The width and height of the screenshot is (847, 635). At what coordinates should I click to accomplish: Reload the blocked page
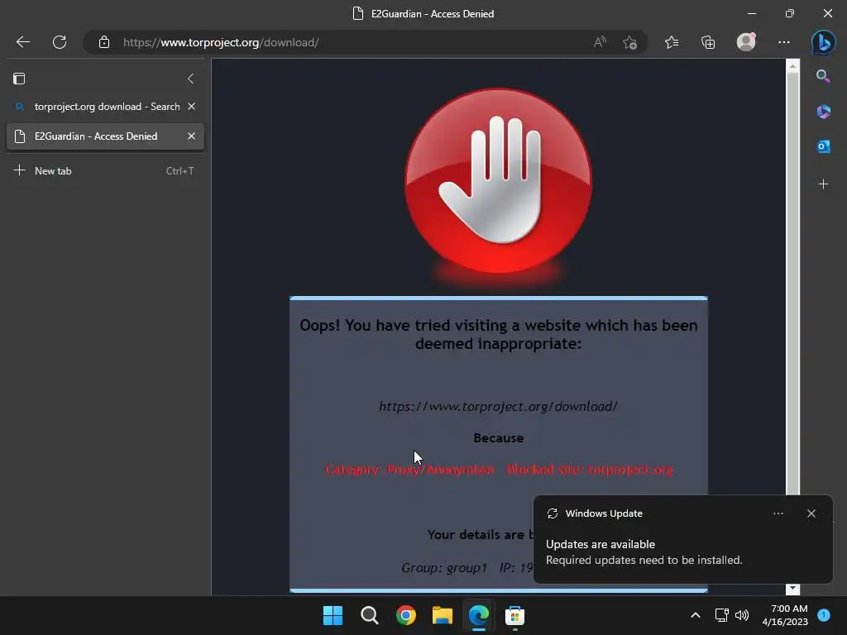pos(60,42)
